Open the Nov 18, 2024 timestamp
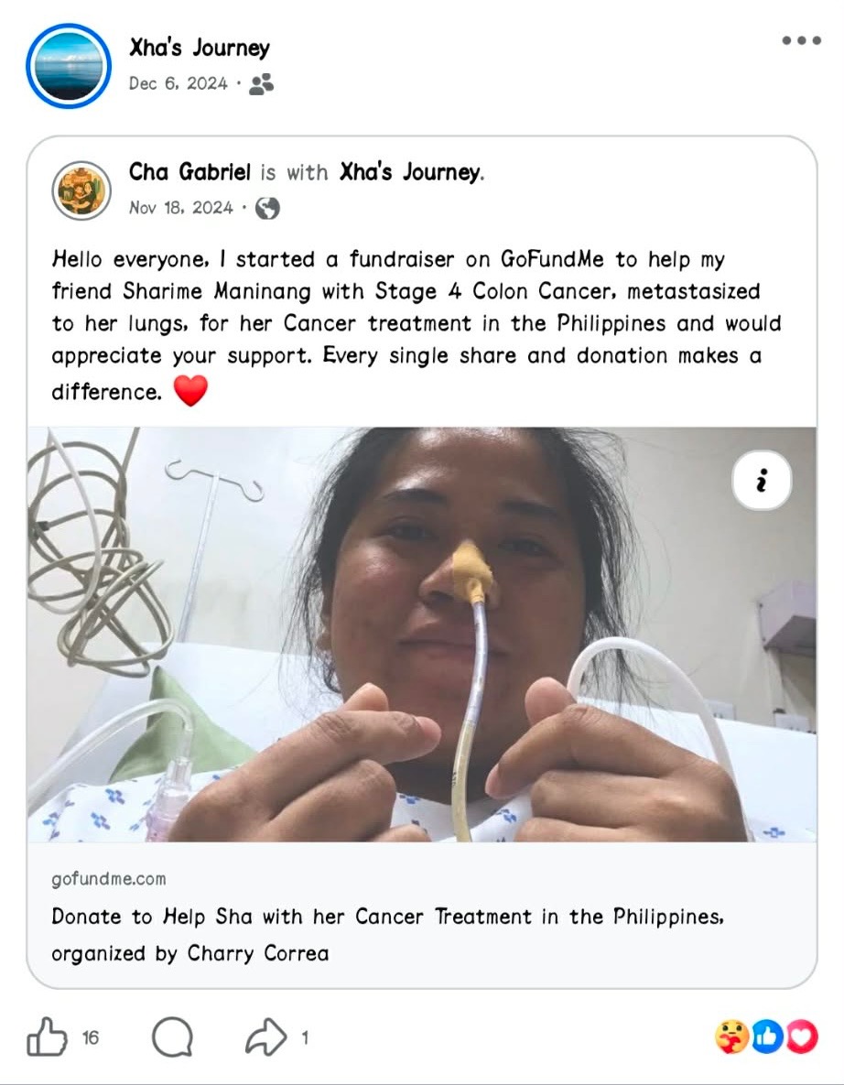844x1085 pixels. [181, 208]
